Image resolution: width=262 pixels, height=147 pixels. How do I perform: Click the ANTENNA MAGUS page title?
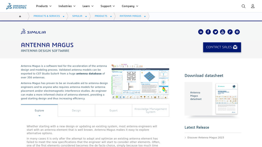47,45
